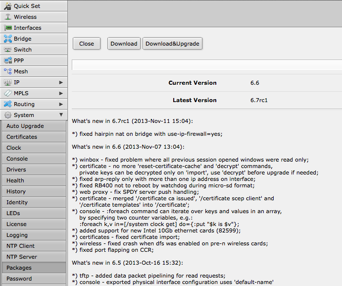Click the Mesh network icon

click(7, 71)
